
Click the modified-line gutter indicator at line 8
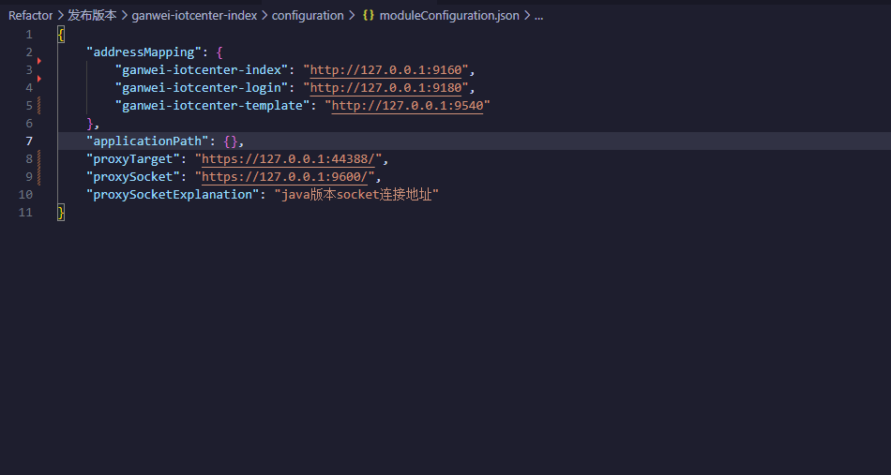[38, 159]
